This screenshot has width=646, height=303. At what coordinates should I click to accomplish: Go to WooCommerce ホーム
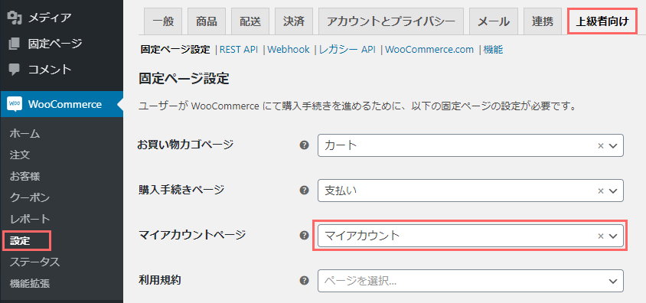24,133
